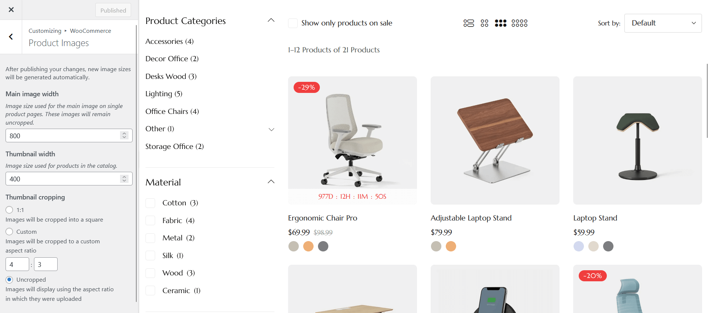Viewport: 708px width, 313px height.
Task: Choose the Custom cropping radio button
Action: pyautogui.click(x=10, y=232)
